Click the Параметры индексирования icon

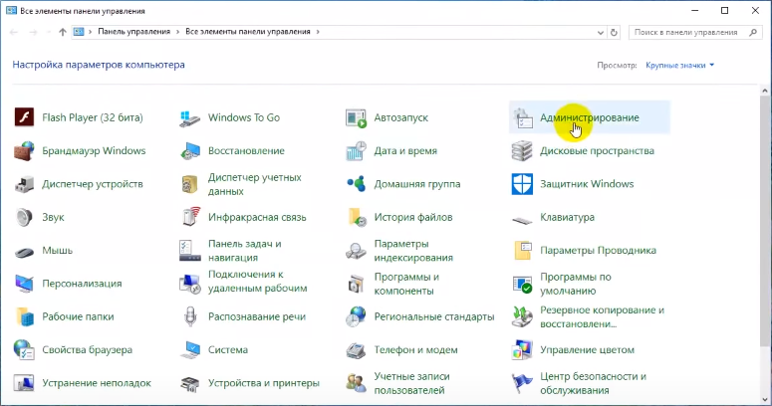[x=356, y=251]
